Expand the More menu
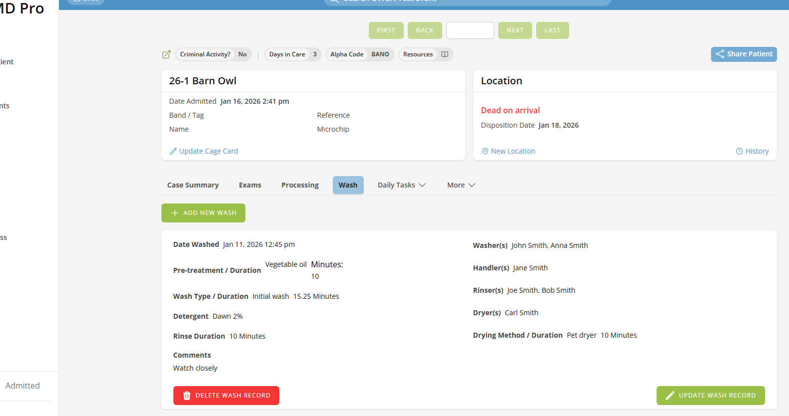Image resolution: width=789 pixels, height=416 pixels. coord(461,185)
